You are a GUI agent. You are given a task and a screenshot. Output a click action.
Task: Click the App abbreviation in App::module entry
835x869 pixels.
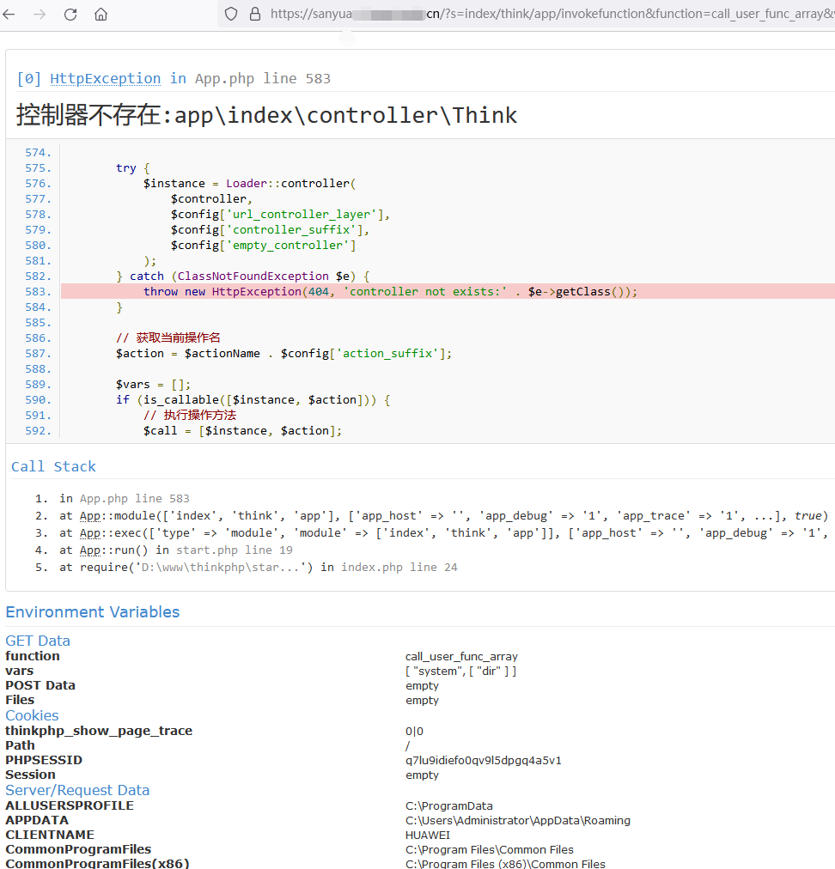89,516
